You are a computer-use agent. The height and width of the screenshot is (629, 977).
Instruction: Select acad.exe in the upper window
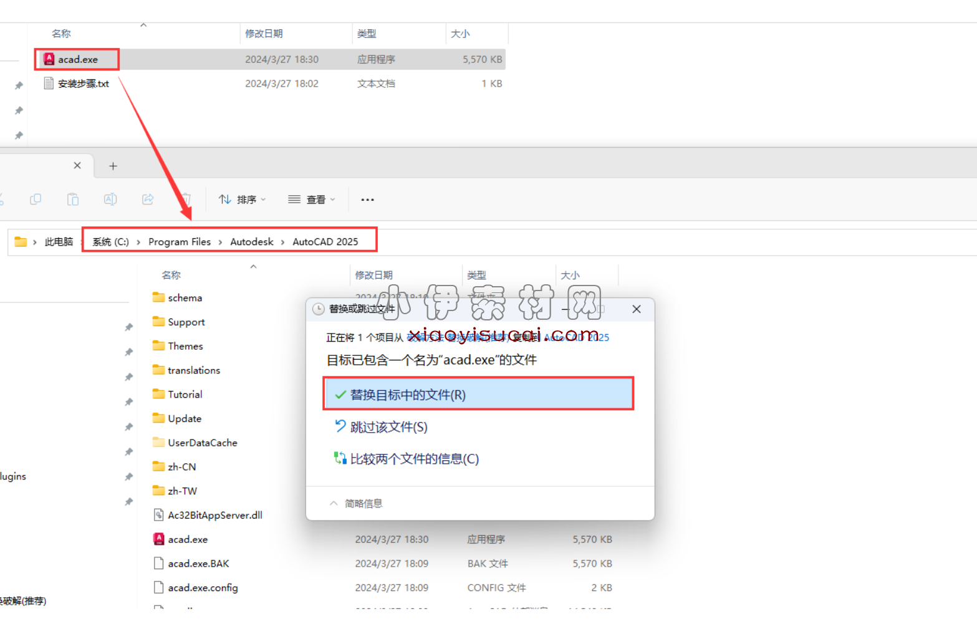tap(77, 59)
